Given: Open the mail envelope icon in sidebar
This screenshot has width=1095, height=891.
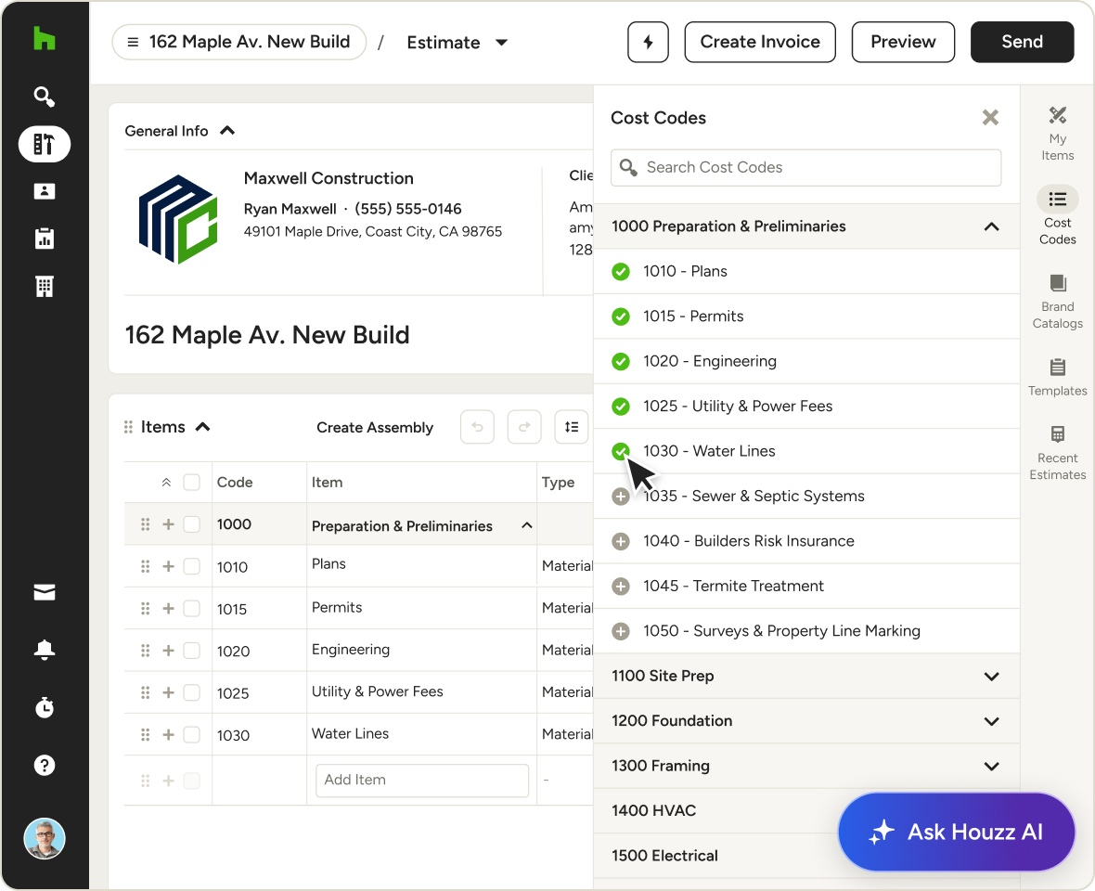Looking at the screenshot, I should 44,592.
